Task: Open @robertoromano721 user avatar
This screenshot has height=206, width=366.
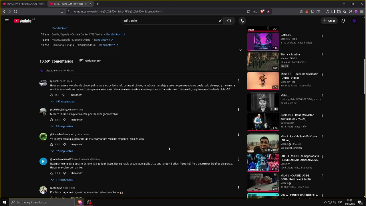Action: point(43,161)
